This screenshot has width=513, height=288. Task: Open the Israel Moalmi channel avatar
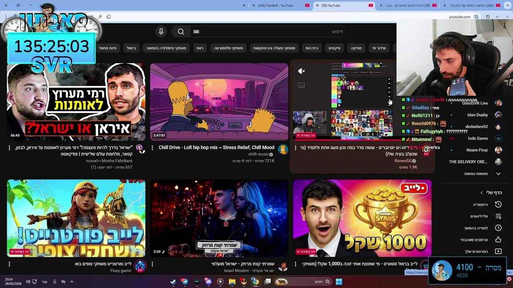coord(283,266)
